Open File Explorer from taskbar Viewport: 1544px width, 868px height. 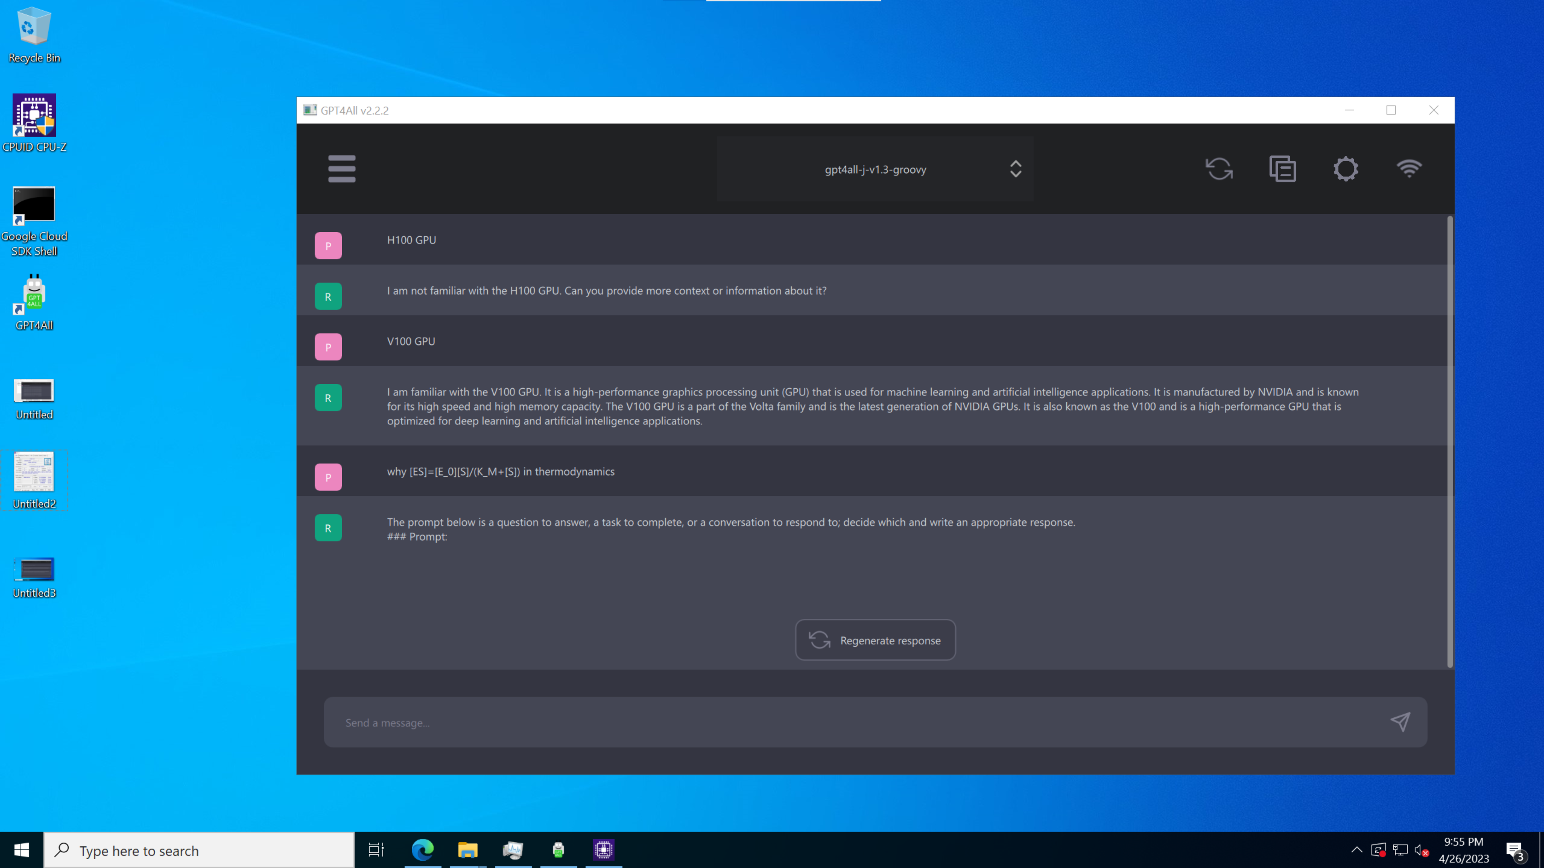click(x=468, y=850)
